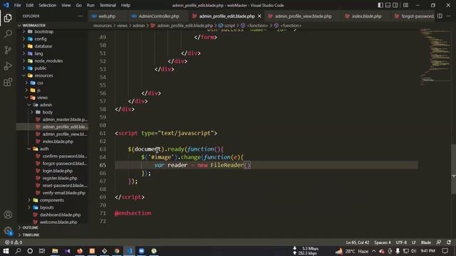Open Firefox from the taskbar
Image resolution: width=456 pixels, height=256 pixels.
[80, 251]
